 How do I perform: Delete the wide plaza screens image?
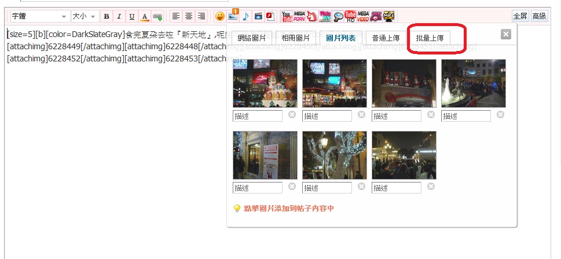362,114
